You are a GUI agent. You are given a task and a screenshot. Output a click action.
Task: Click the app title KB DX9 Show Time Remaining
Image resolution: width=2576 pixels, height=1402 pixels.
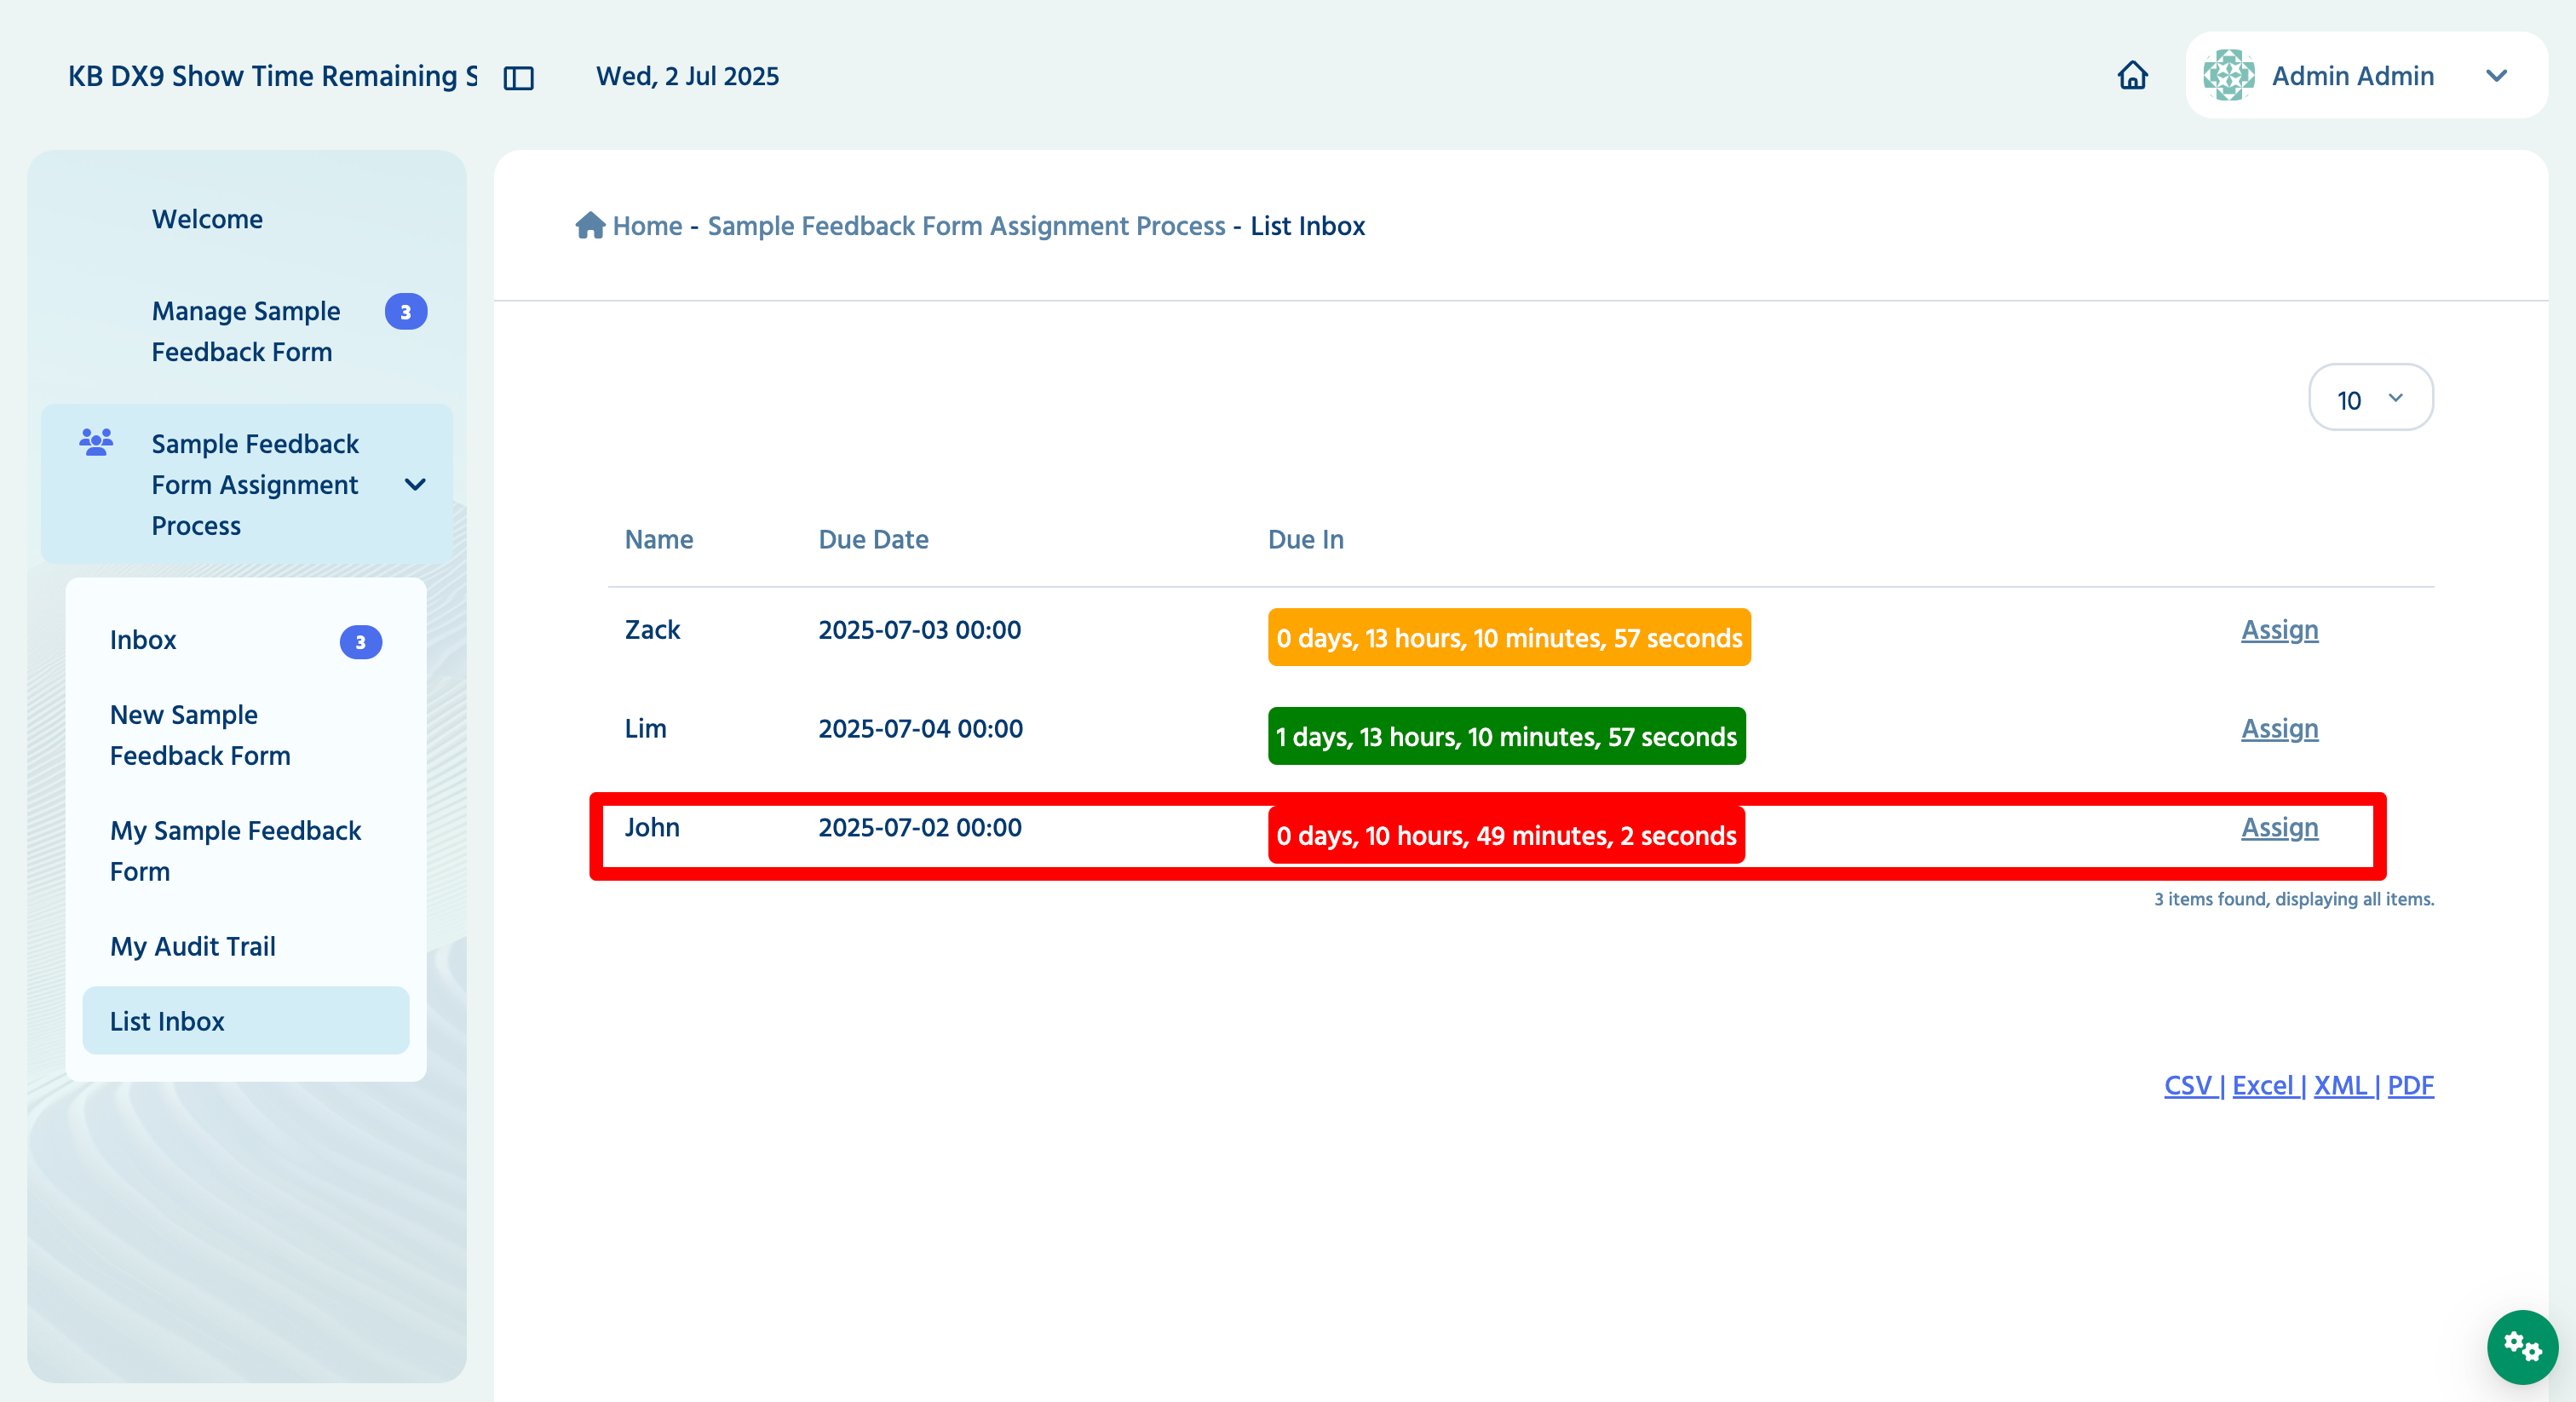coord(272,76)
